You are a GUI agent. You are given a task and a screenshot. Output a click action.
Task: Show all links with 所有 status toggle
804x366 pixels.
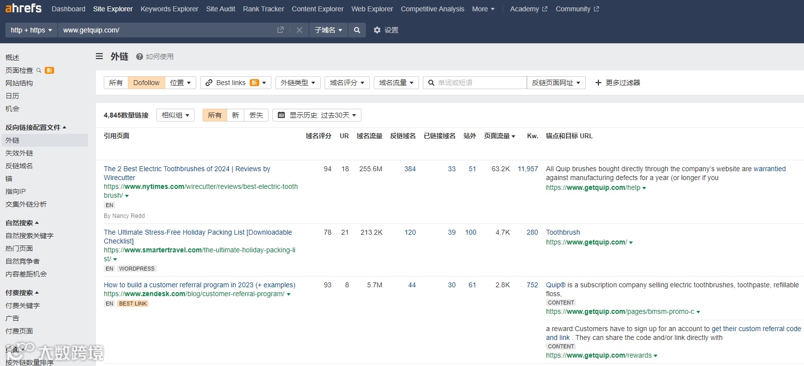click(215, 115)
